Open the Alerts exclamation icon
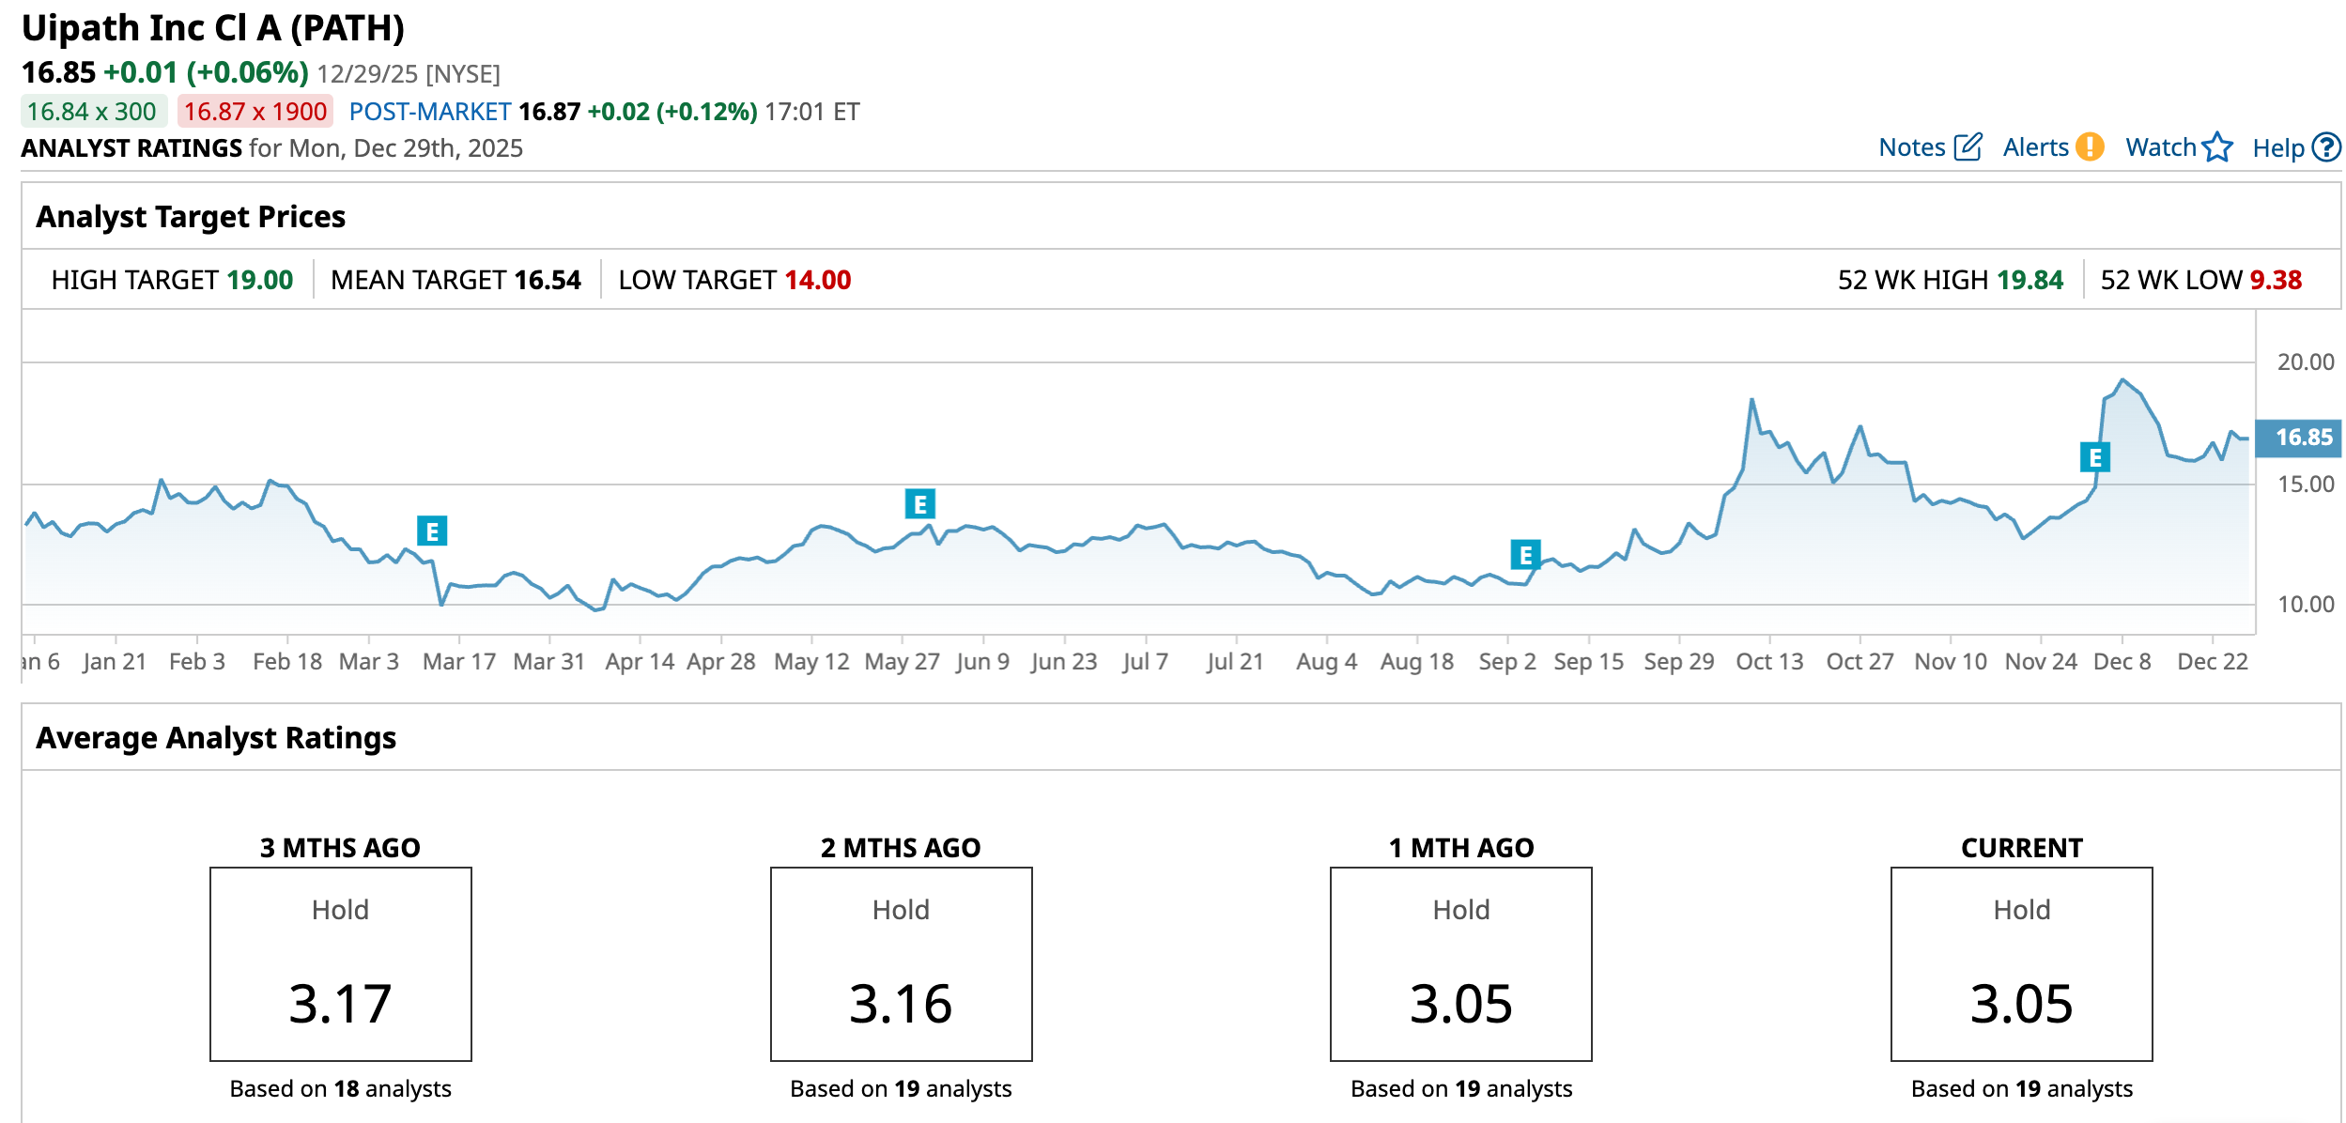2346x1123 pixels. tap(2090, 147)
